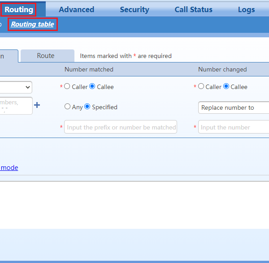Select Caller under Number changed
Viewport: 269px width, 263px height.
pyautogui.click(x=201, y=86)
